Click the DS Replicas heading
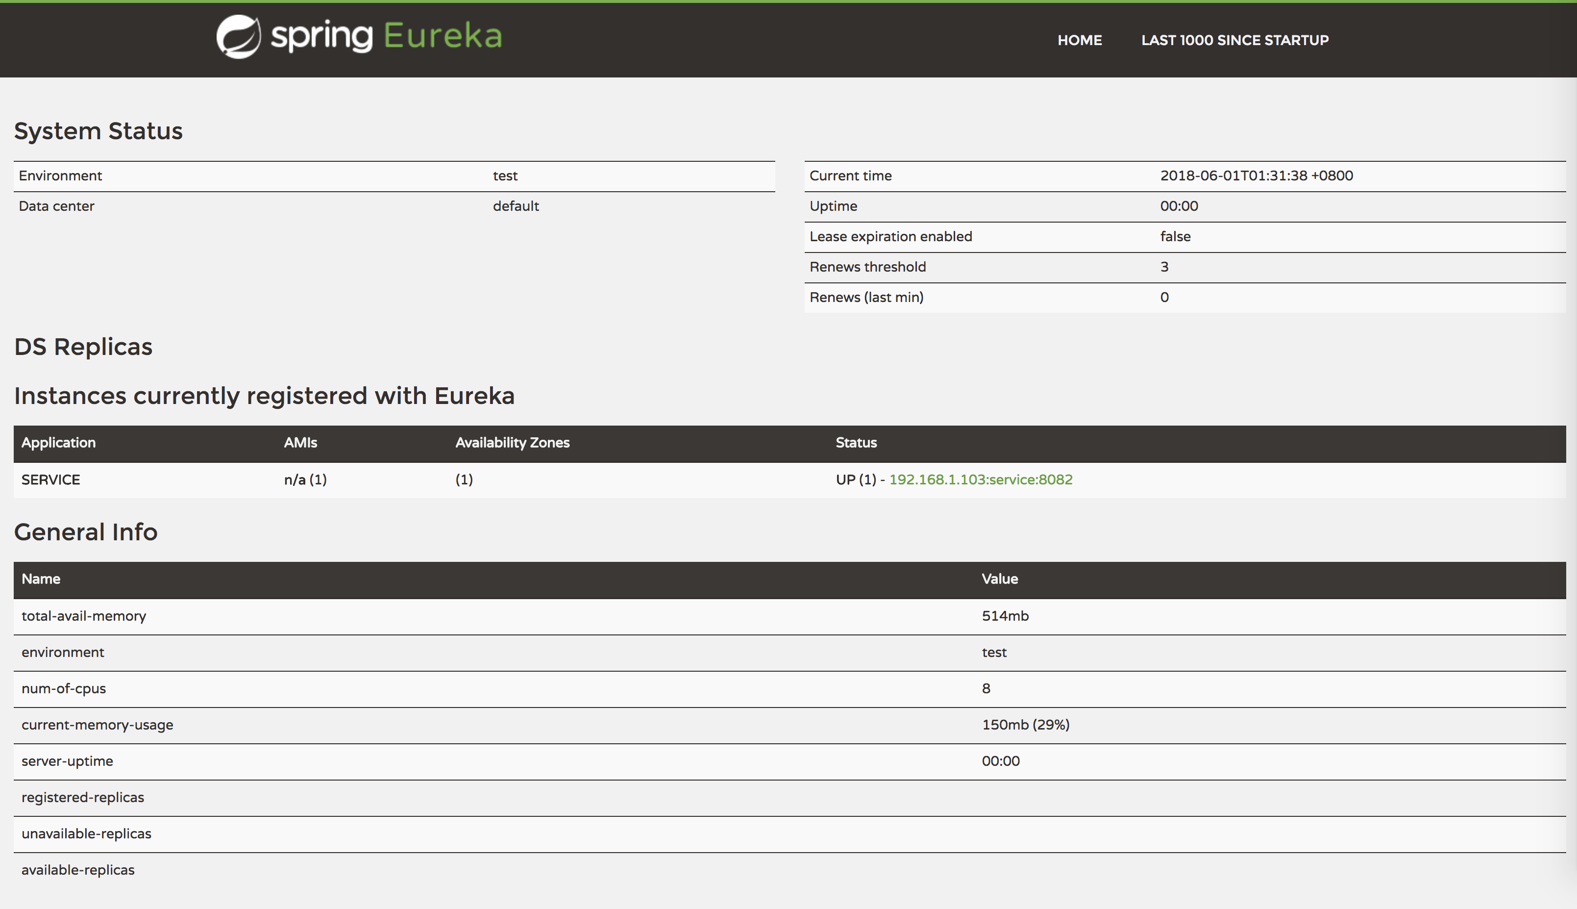 [x=83, y=347]
